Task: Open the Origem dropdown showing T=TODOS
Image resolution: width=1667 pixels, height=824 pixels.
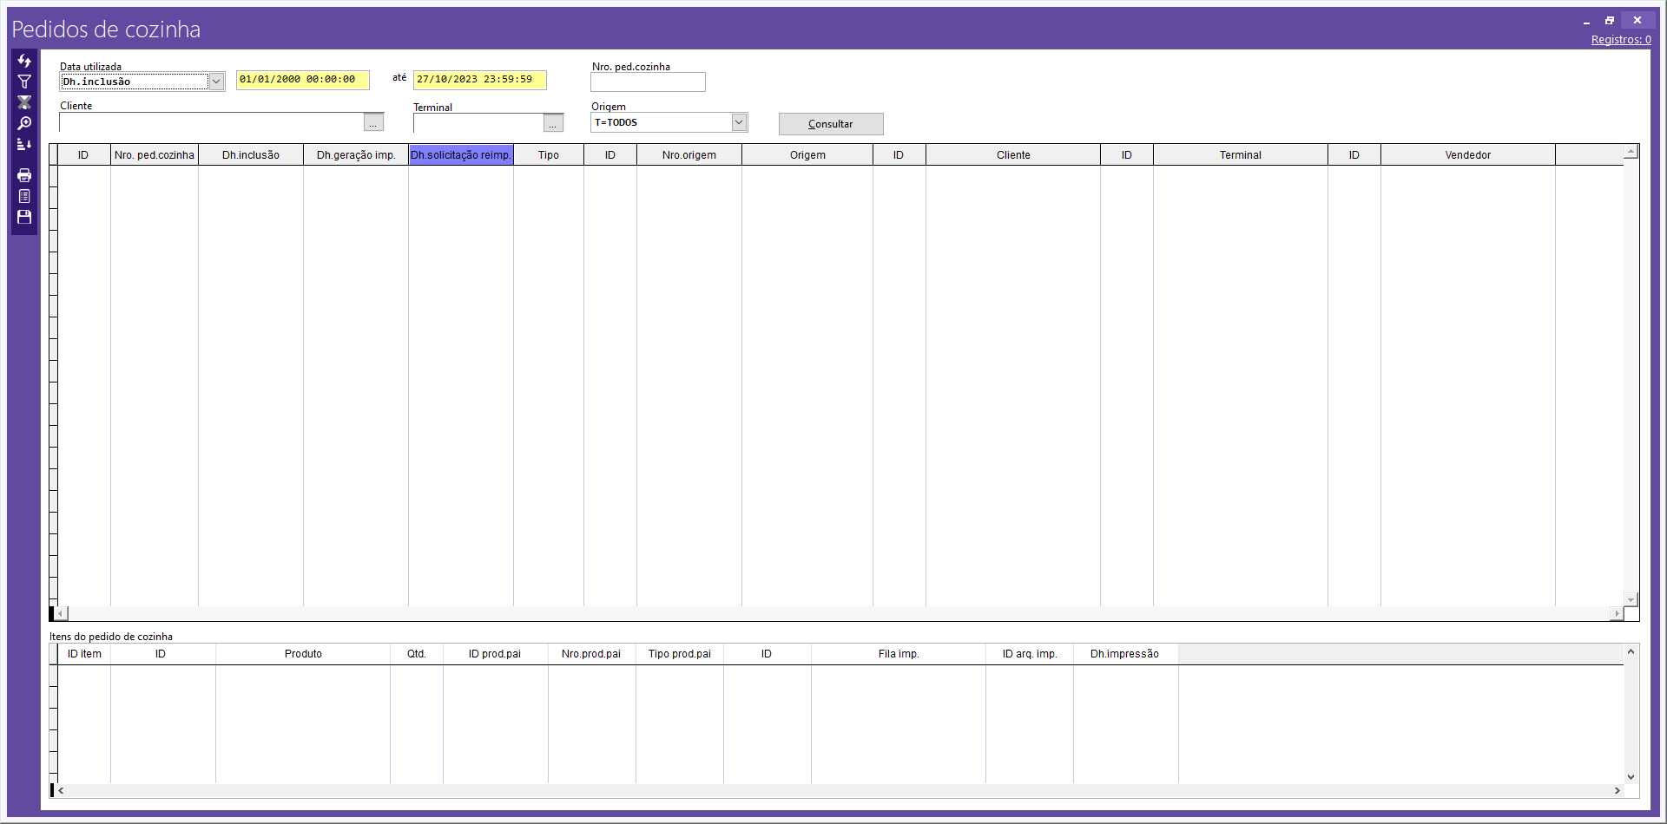Action: [738, 122]
